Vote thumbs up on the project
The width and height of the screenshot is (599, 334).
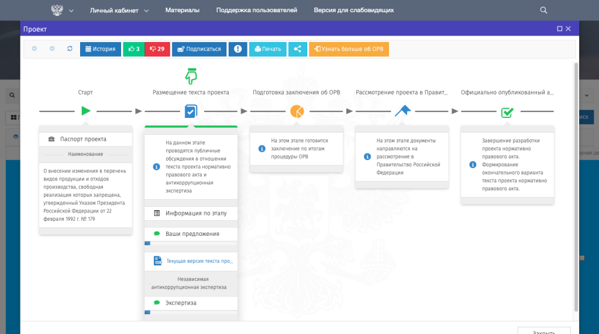133,49
